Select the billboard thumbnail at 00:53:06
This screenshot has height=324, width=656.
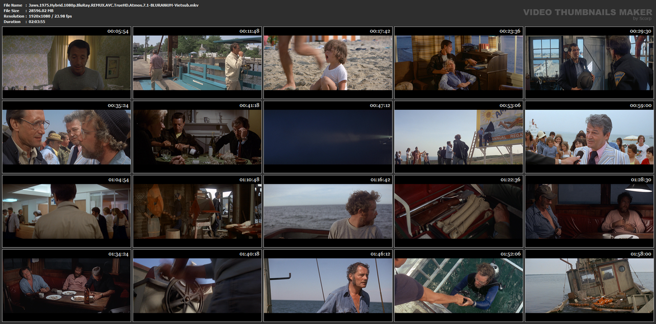[459, 137]
